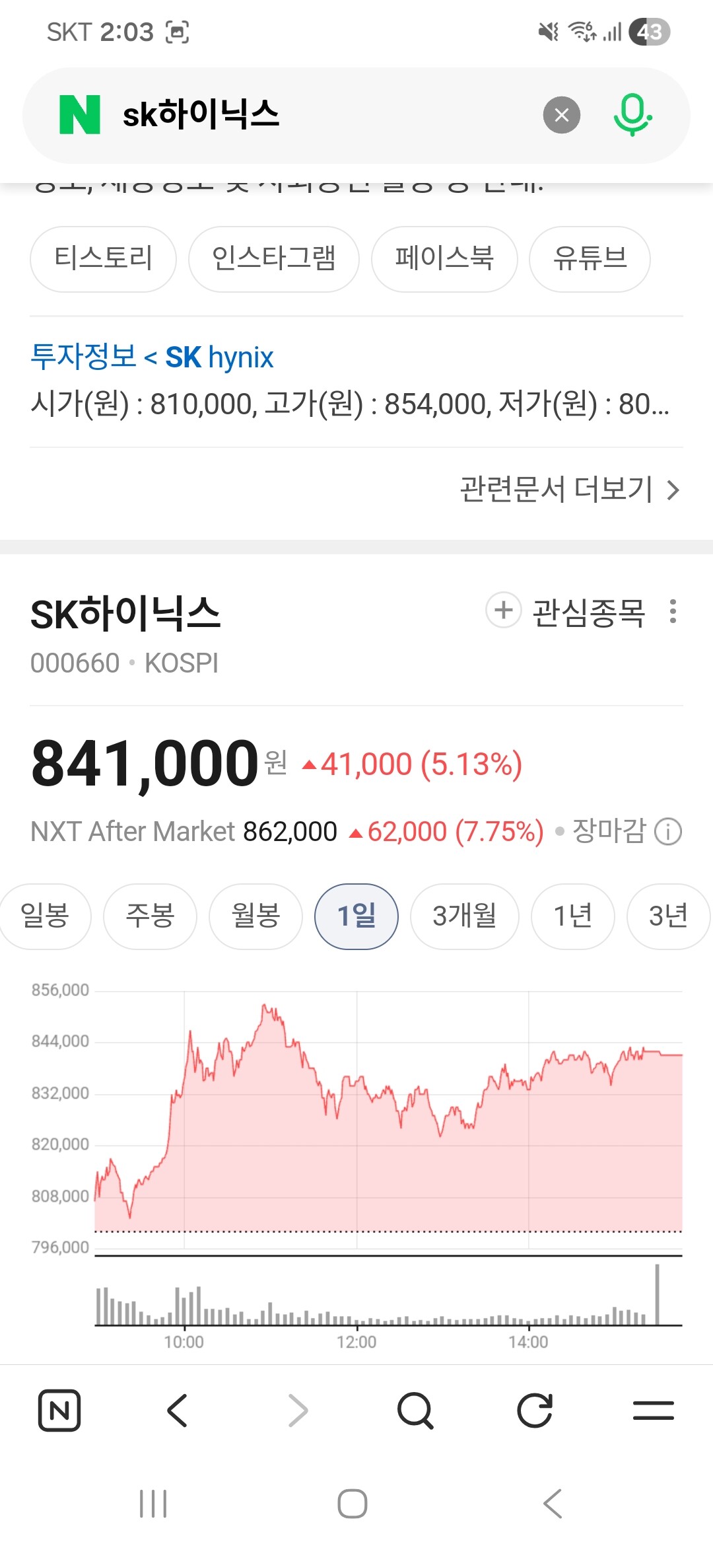The height and width of the screenshot is (1546, 713).
Task: Tap the 12:00 marker on chart timeline
Action: click(356, 1342)
